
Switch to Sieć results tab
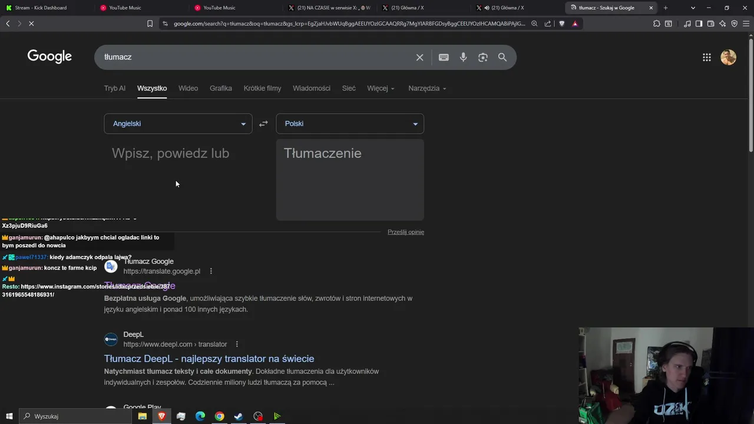(349, 88)
